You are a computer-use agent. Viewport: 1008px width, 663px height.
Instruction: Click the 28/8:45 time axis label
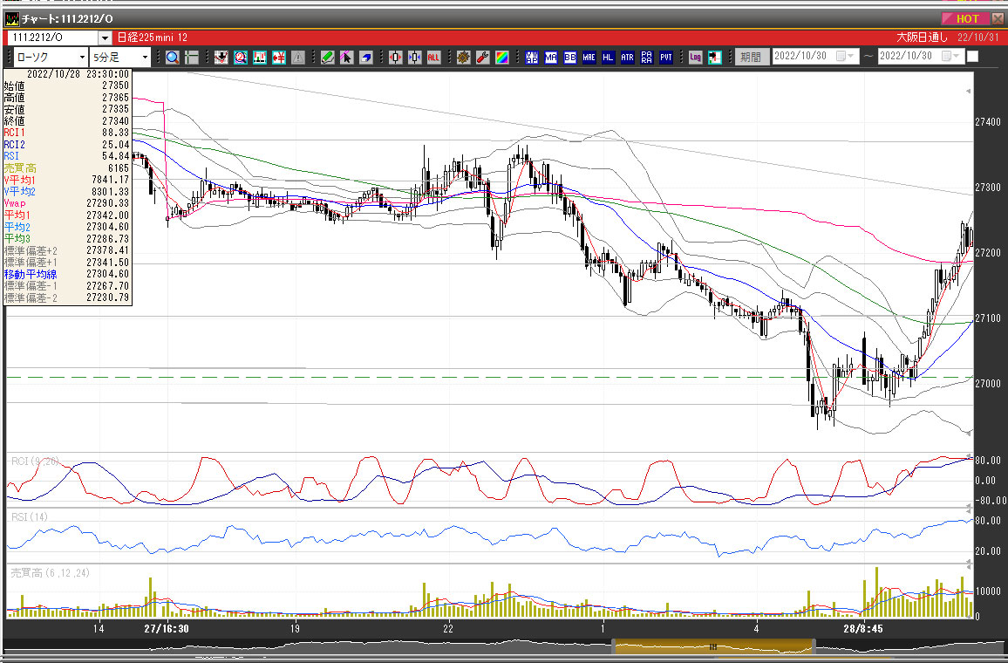point(862,629)
